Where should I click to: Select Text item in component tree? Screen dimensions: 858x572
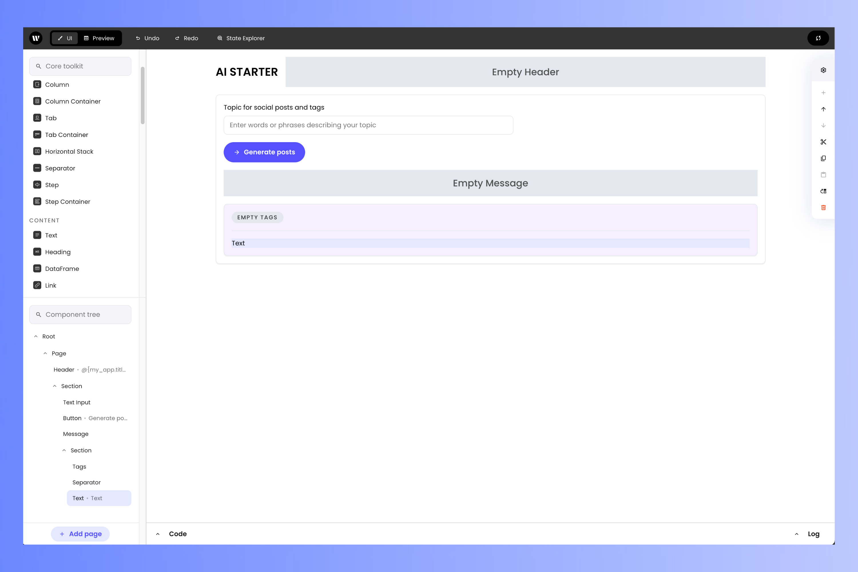pos(99,498)
